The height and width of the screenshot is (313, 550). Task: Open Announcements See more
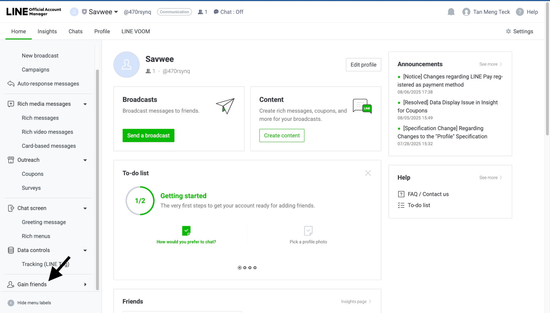[491, 64]
